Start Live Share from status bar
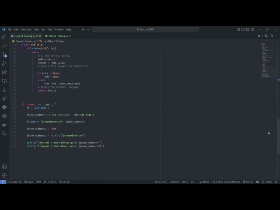This screenshot has width=280, height=210. [x=50, y=182]
